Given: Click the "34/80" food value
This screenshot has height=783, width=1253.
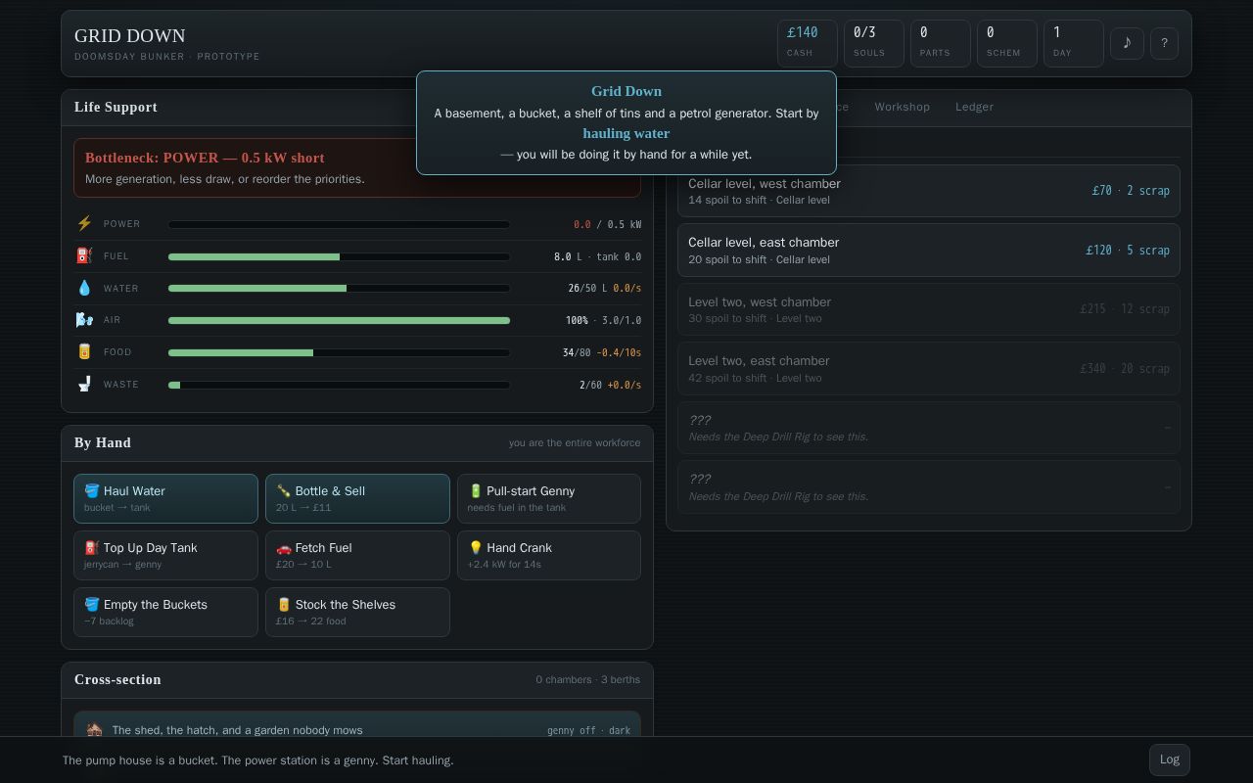Looking at the screenshot, I should pyautogui.click(x=577, y=352).
